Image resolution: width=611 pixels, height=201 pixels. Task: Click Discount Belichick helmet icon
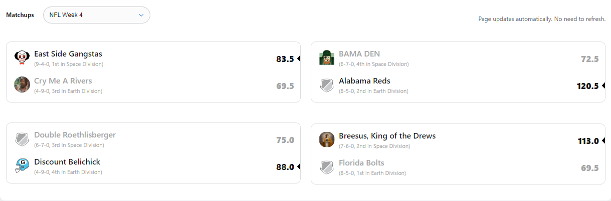[x=22, y=166]
